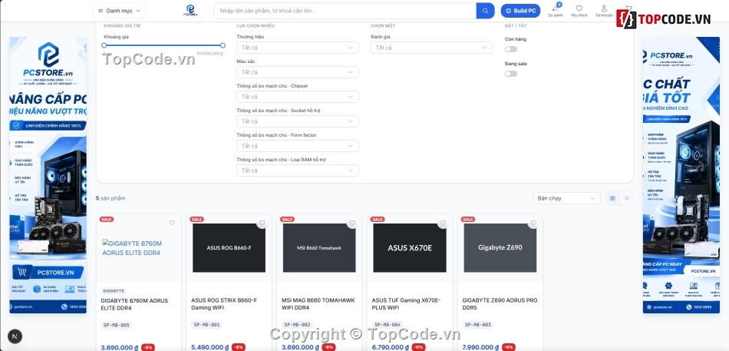
Task: Click the SP-MB-001 SKU label
Action: point(206,325)
